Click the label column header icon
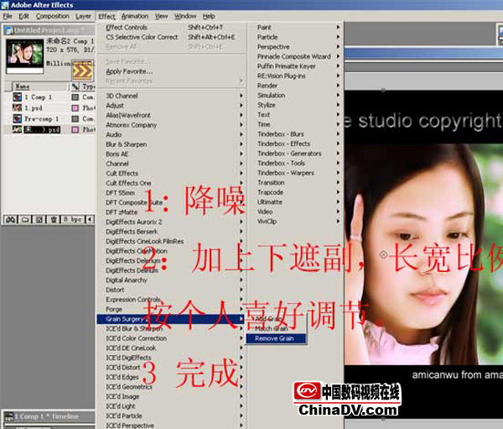This screenshot has width=503, height=429. [x=75, y=86]
